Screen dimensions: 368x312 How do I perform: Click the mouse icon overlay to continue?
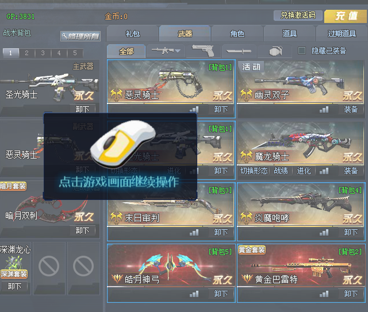(x=123, y=144)
